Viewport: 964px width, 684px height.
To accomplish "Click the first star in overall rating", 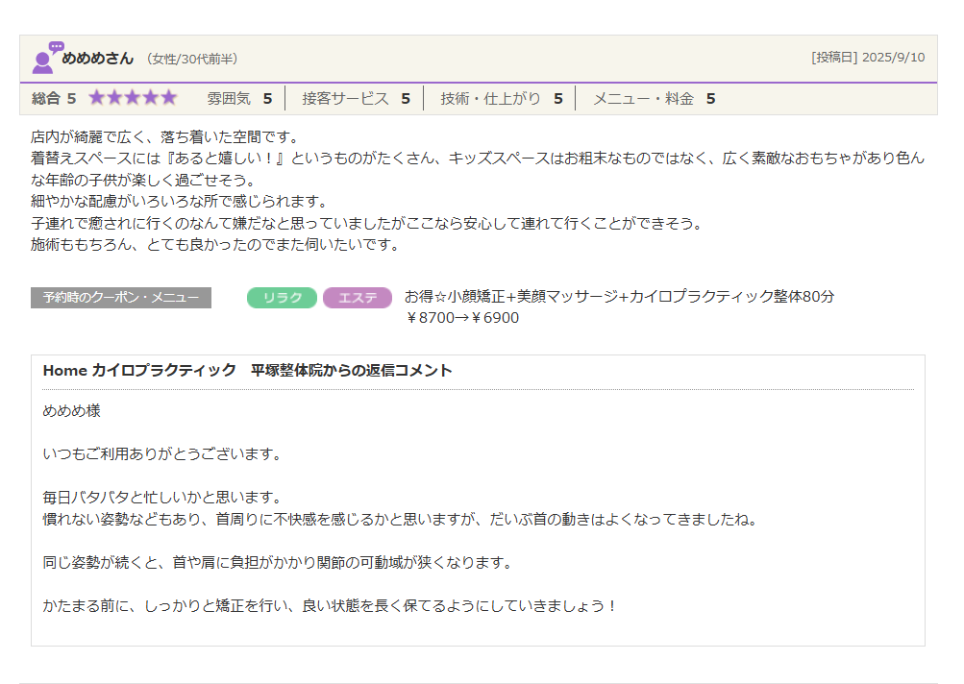I will 97,98.
